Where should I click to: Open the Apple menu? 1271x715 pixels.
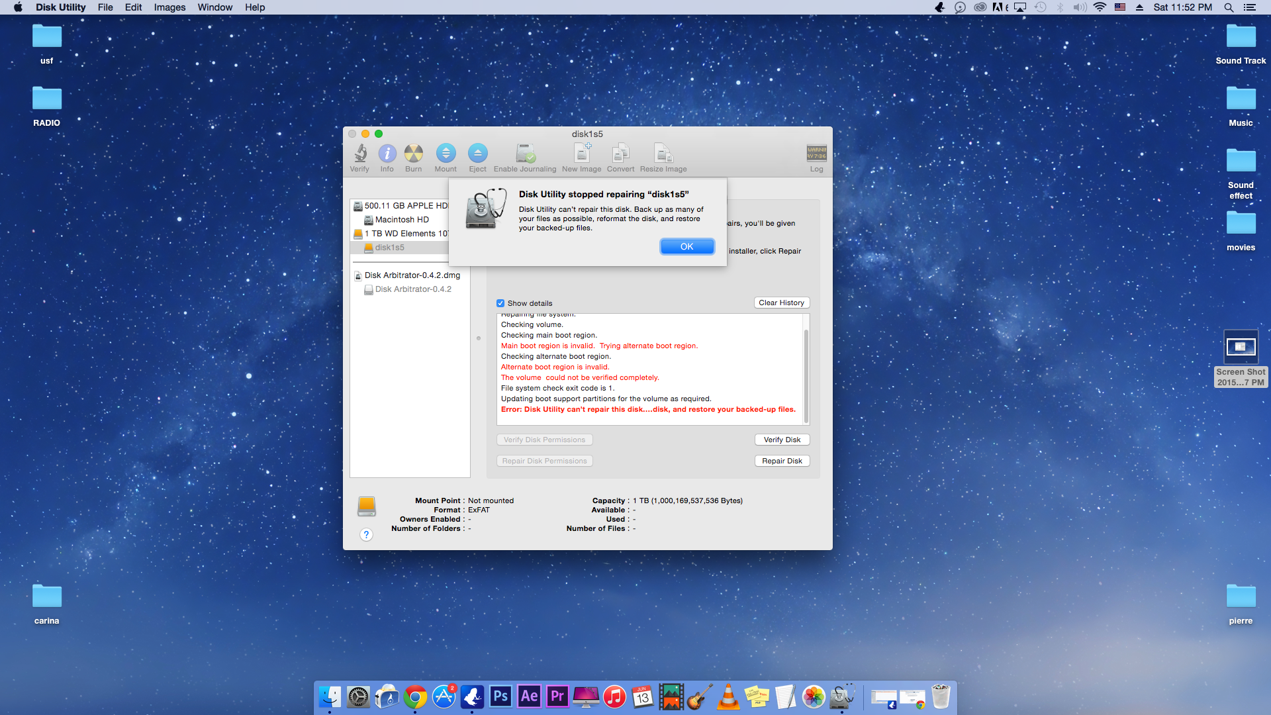pos(18,7)
